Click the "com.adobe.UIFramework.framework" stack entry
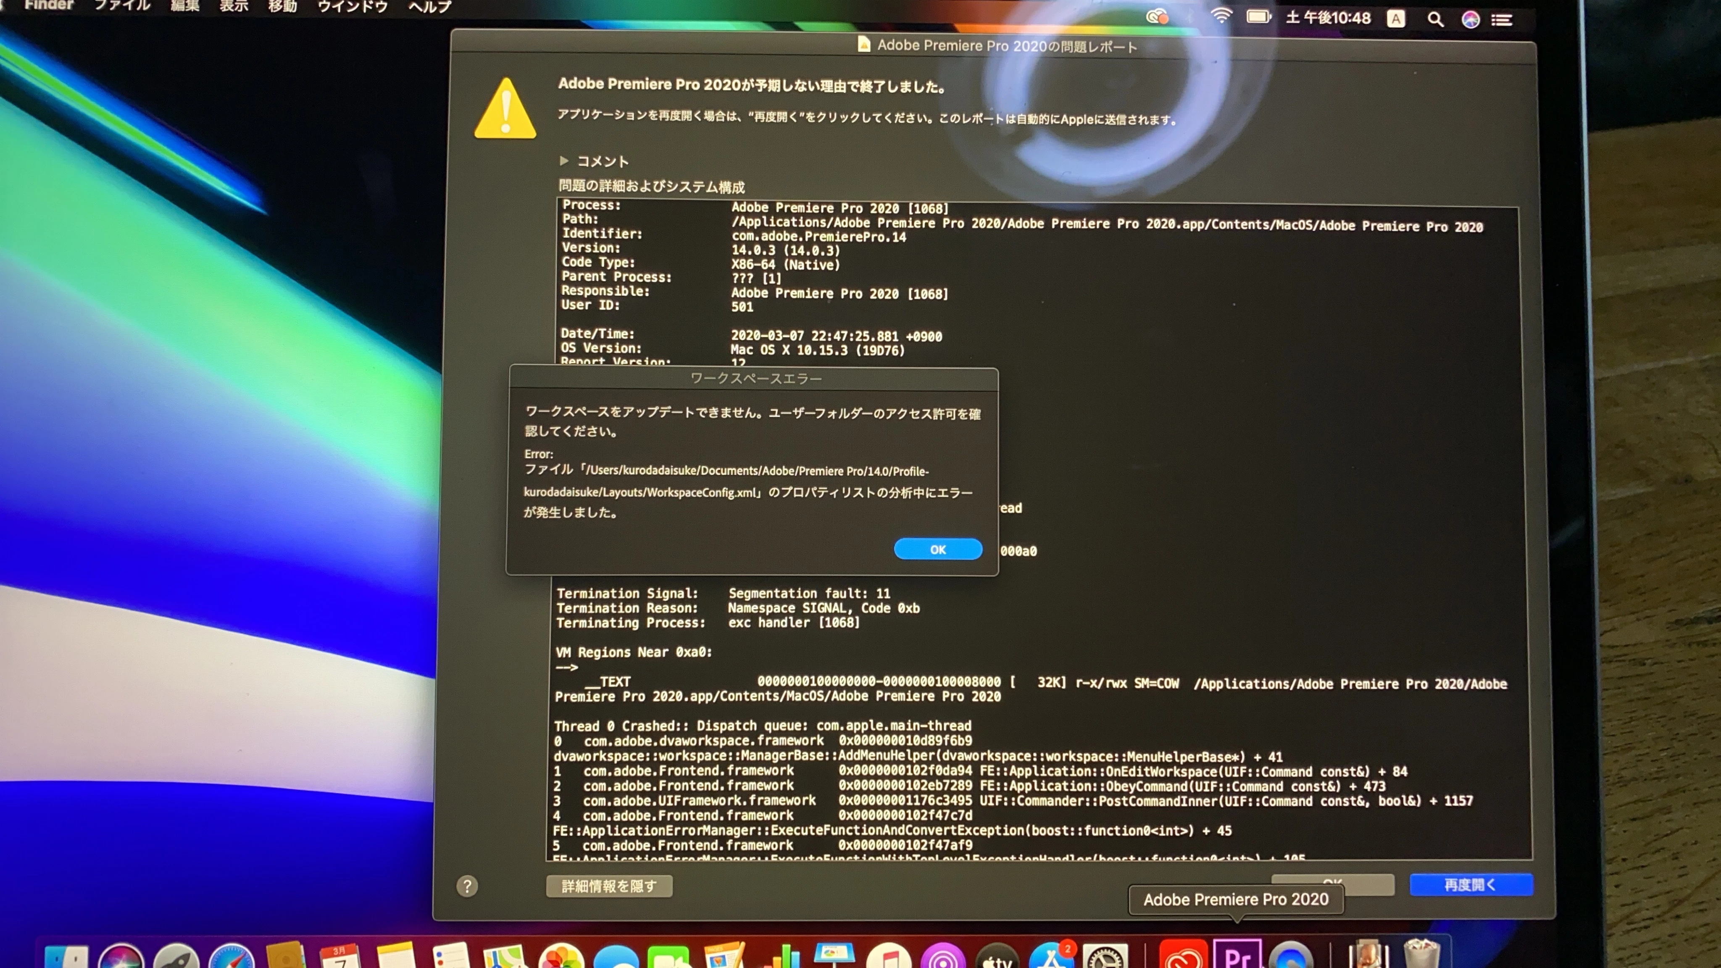 (700, 800)
